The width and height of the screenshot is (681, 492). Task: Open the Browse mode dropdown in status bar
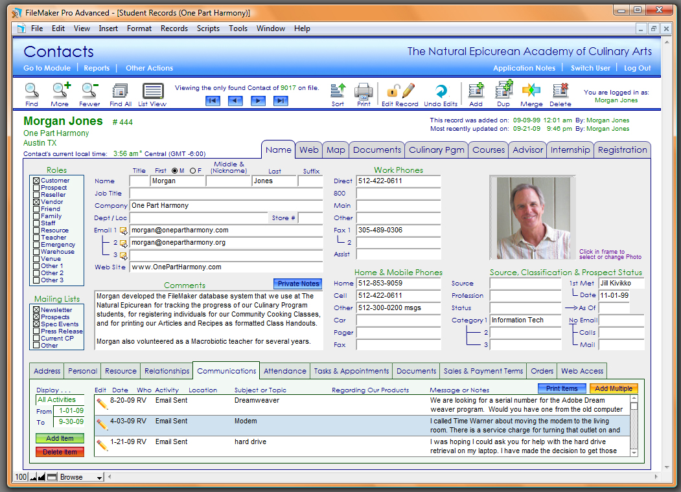pos(81,477)
